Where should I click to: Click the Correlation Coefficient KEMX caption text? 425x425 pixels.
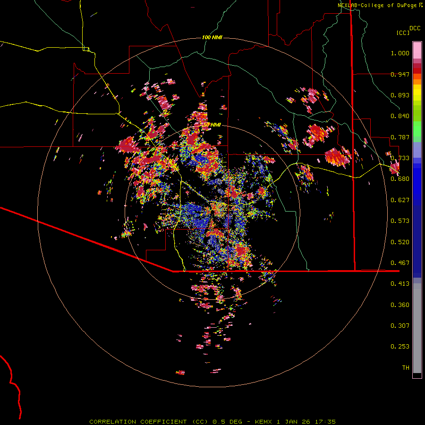point(212,422)
